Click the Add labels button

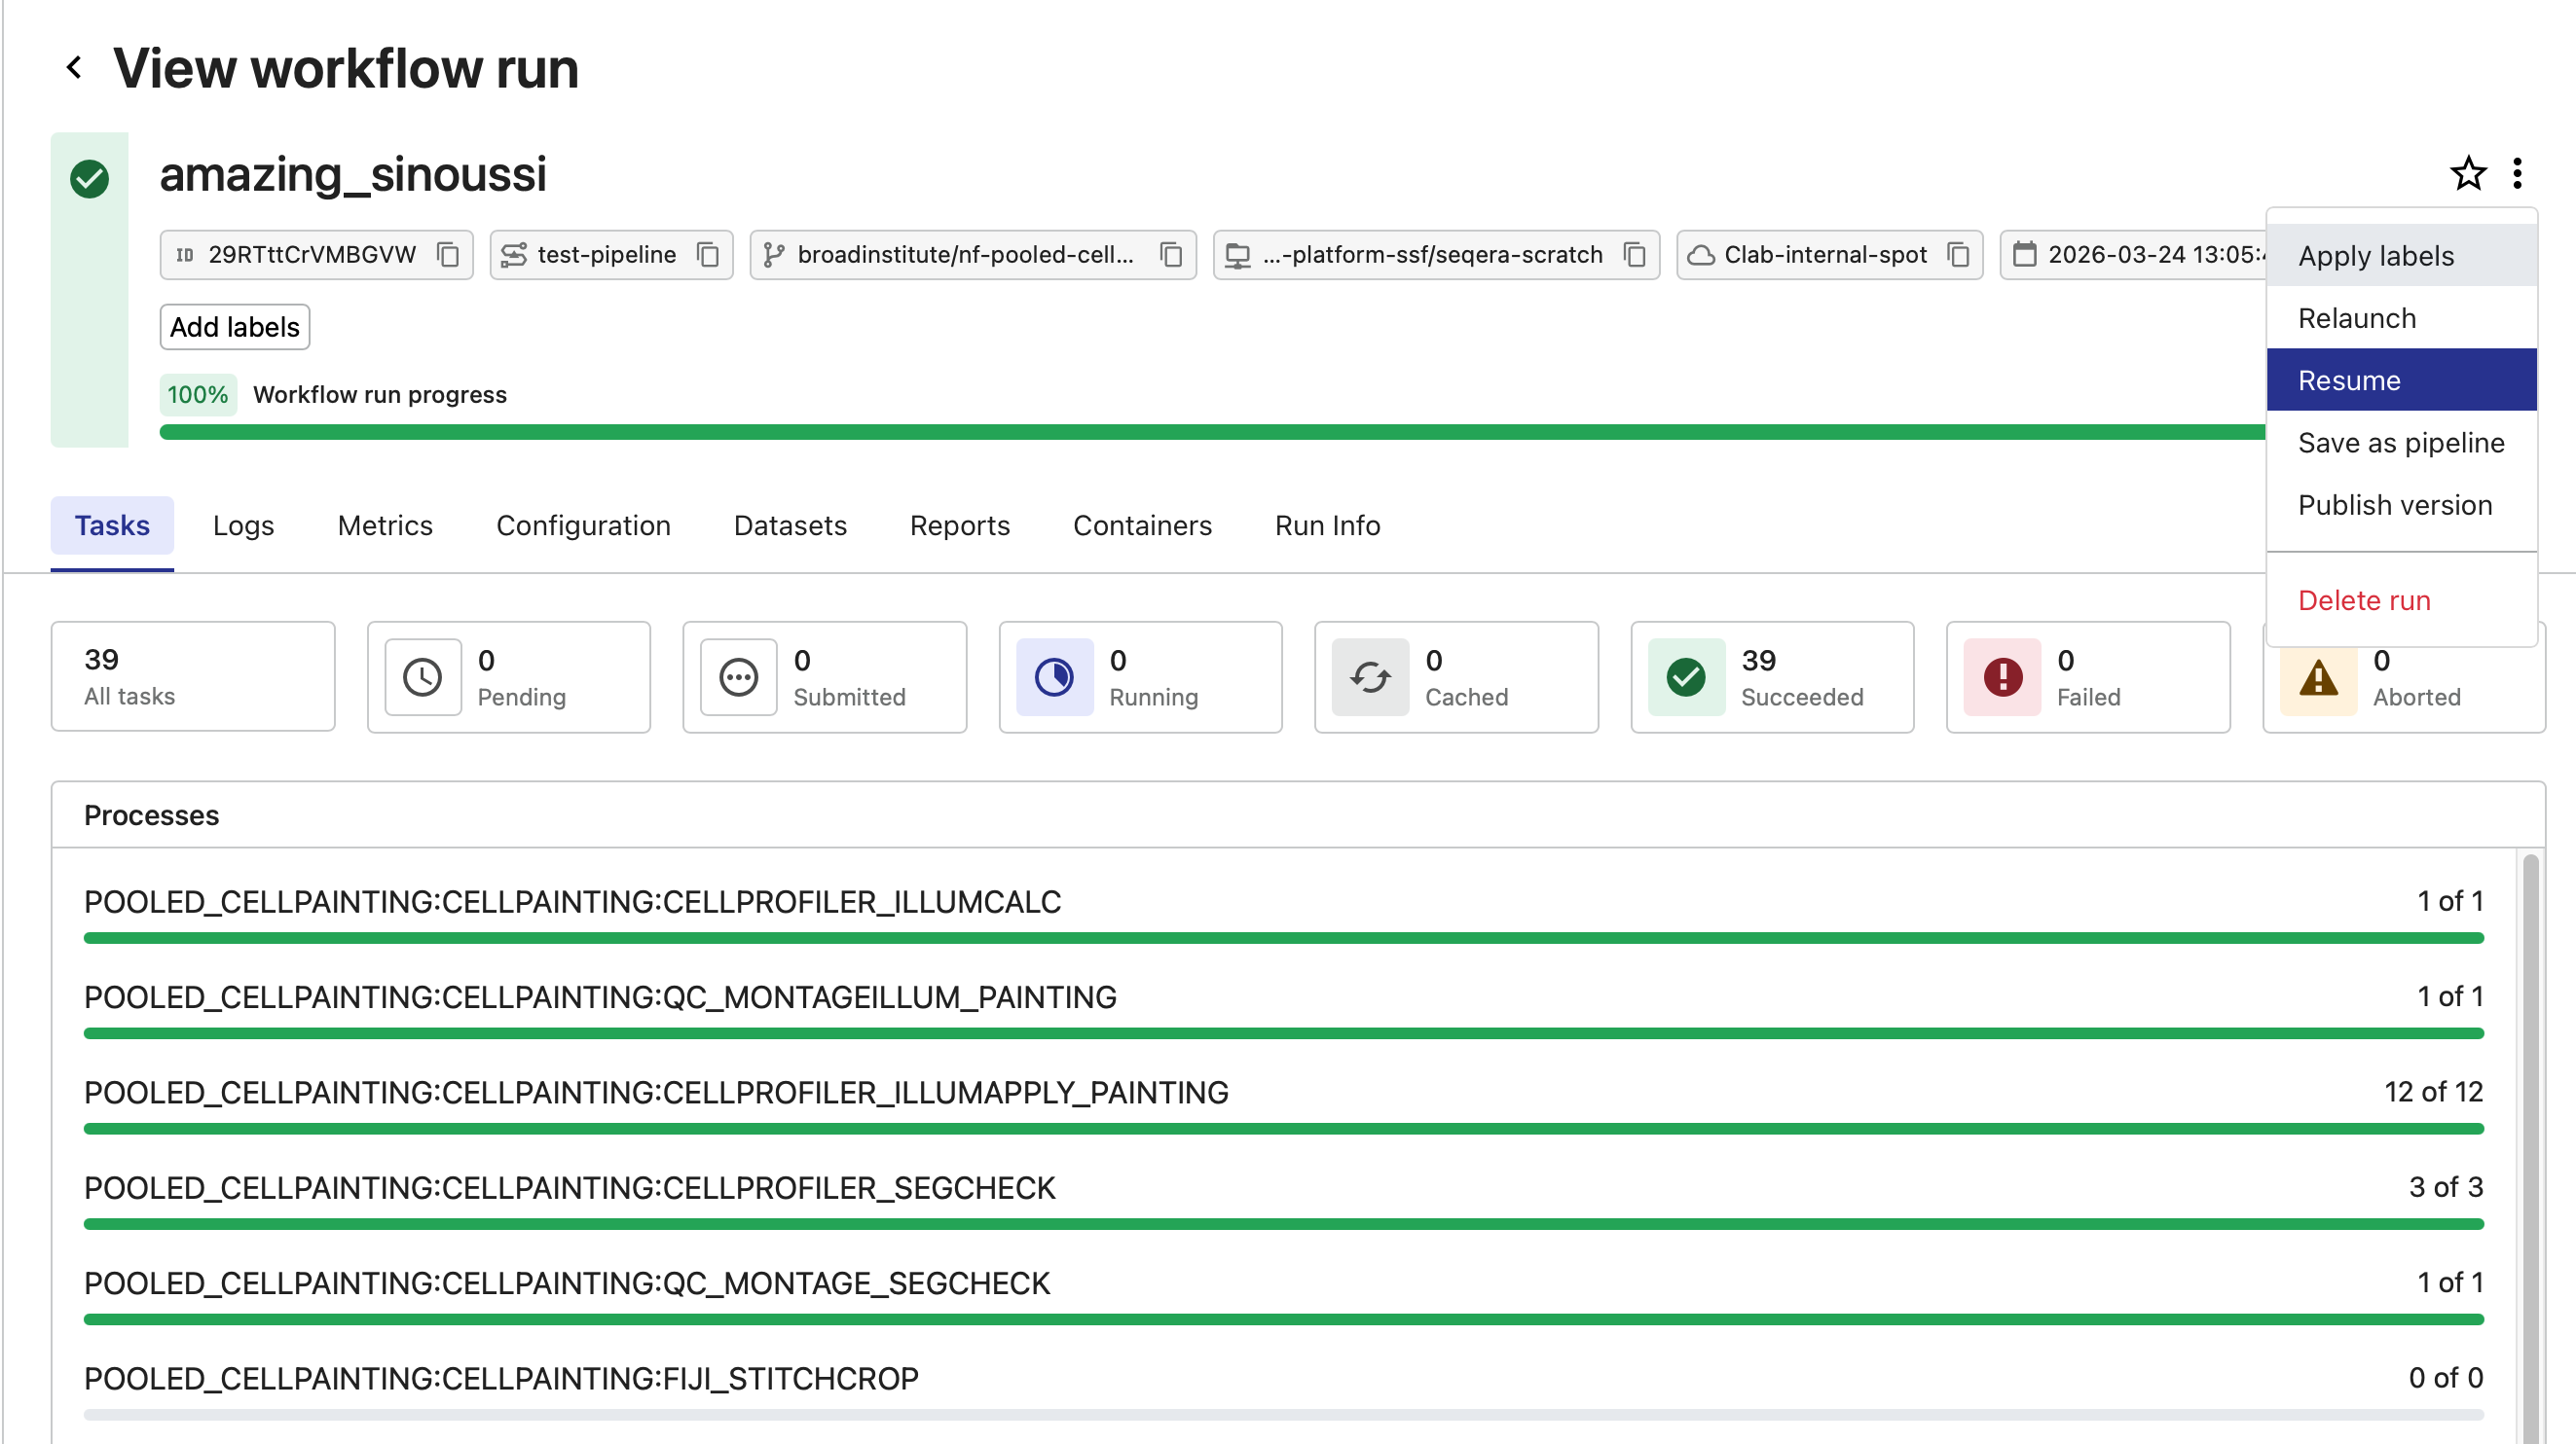(x=234, y=327)
